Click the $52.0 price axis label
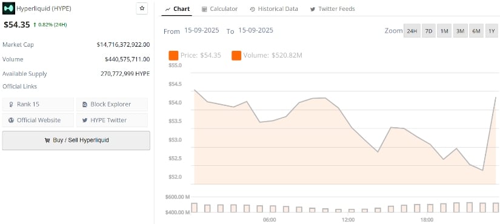This screenshot has width=500, height=224. [175, 177]
